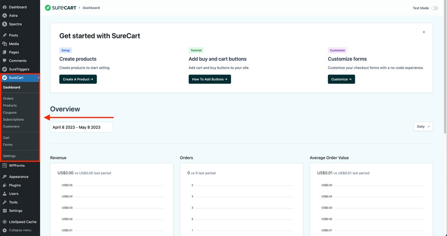Click the Dashboard gauge icon in sidebar
447x236 pixels.
click(x=4, y=7)
